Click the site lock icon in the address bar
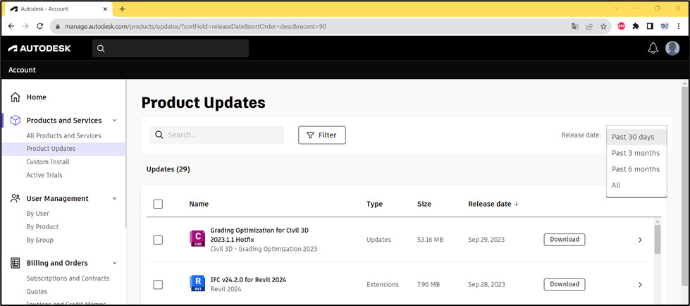 pos(57,26)
